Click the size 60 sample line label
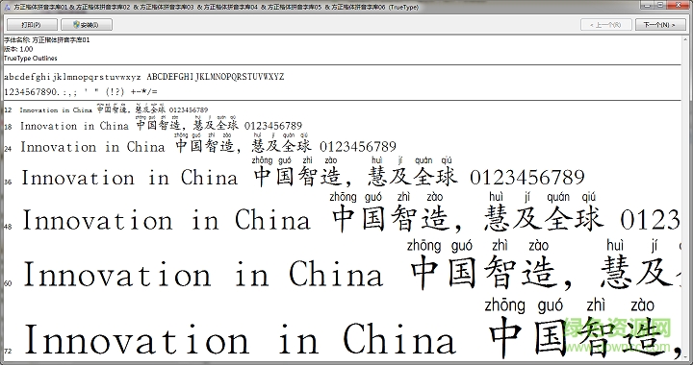693x365 pixels. click(x=8, y=283)
